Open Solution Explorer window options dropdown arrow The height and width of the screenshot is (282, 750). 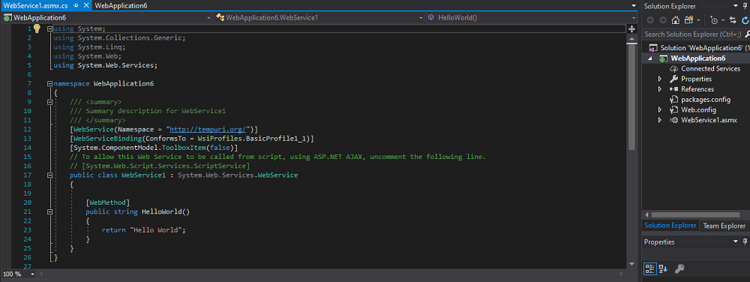(736, 6)
